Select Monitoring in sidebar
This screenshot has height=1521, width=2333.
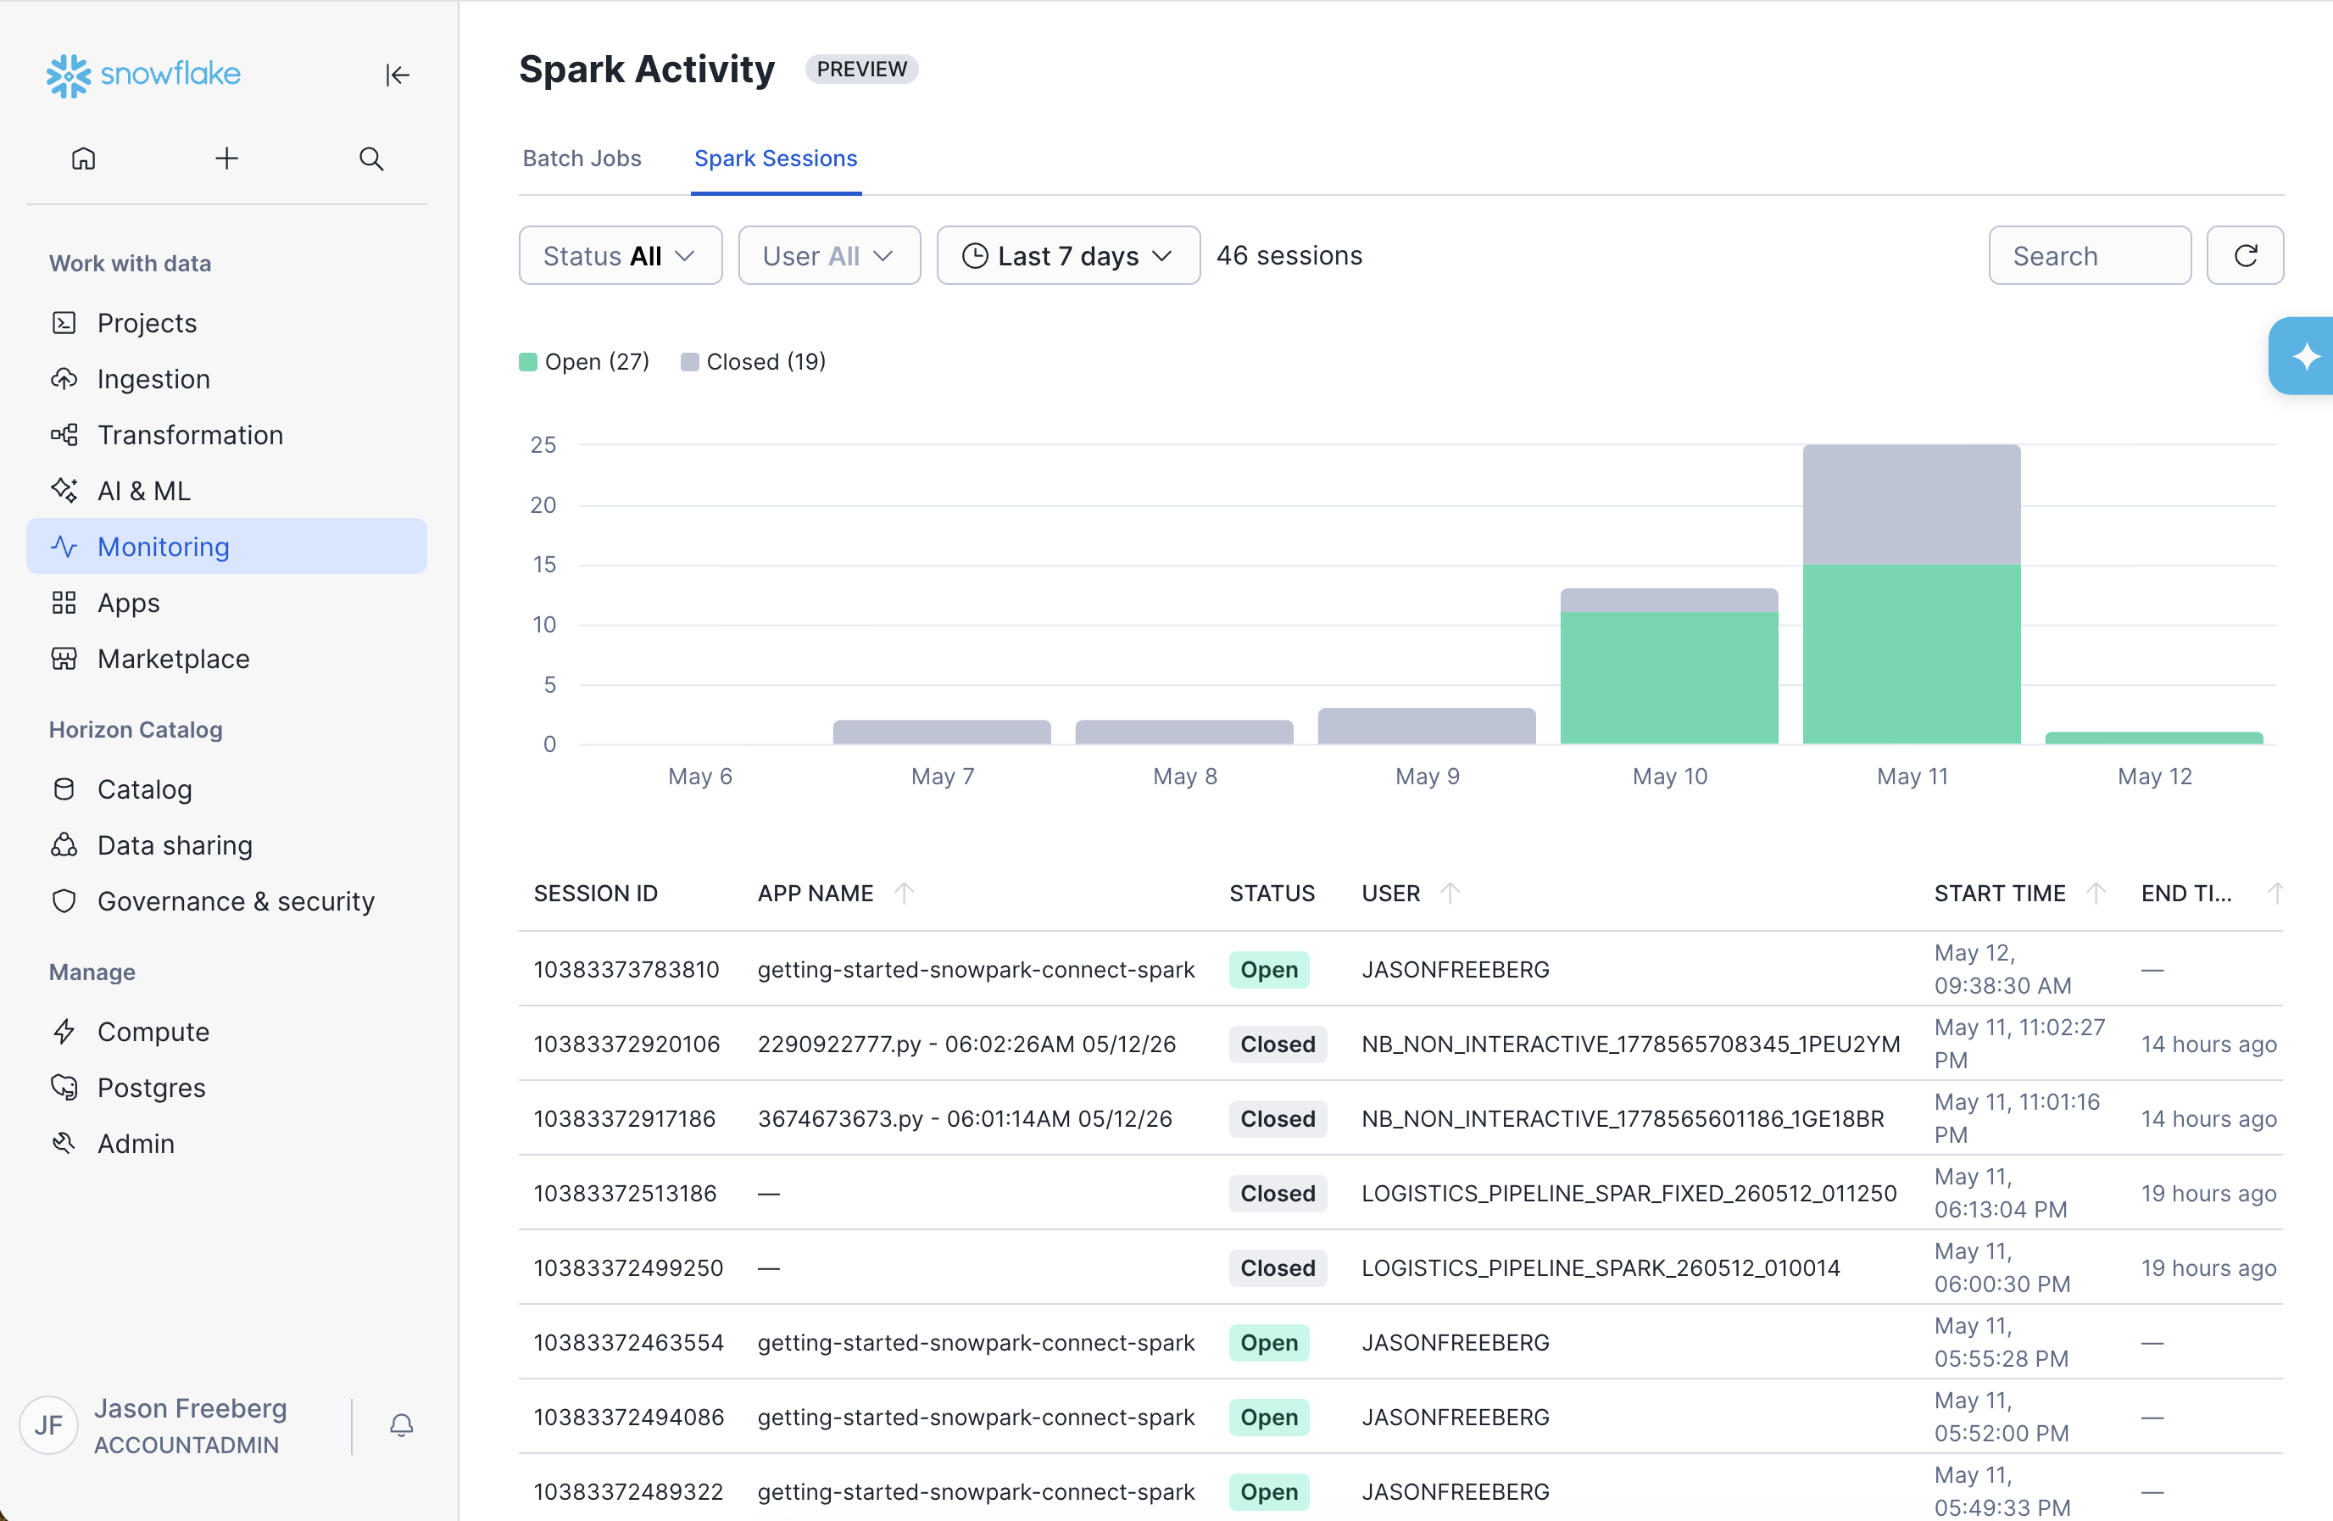[226, 546]
